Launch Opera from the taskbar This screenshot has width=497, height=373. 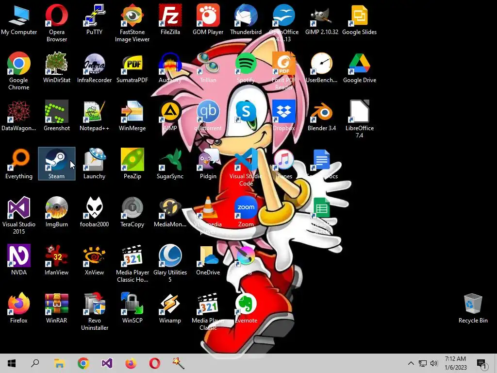(x=155, y=363)
